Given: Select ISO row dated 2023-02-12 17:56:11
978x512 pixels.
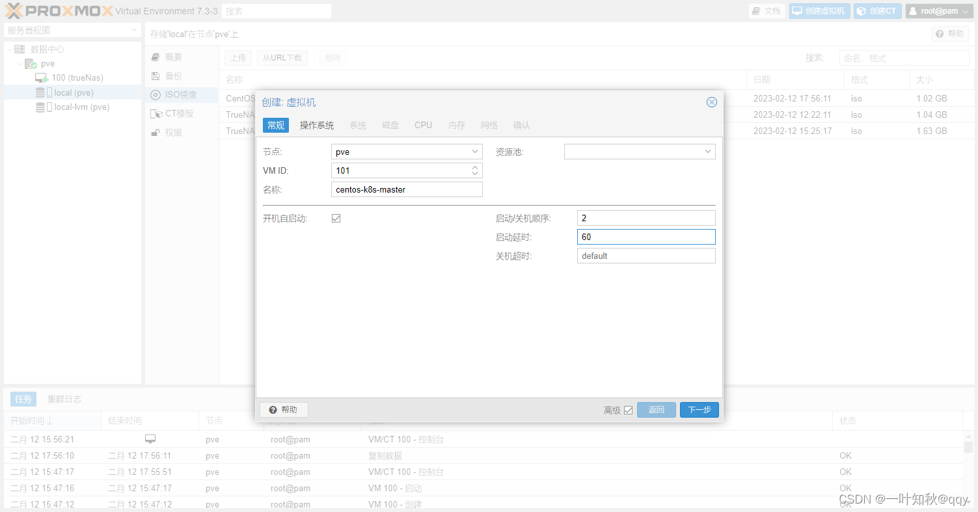Looking at the screenshot, I should [598, 98].
